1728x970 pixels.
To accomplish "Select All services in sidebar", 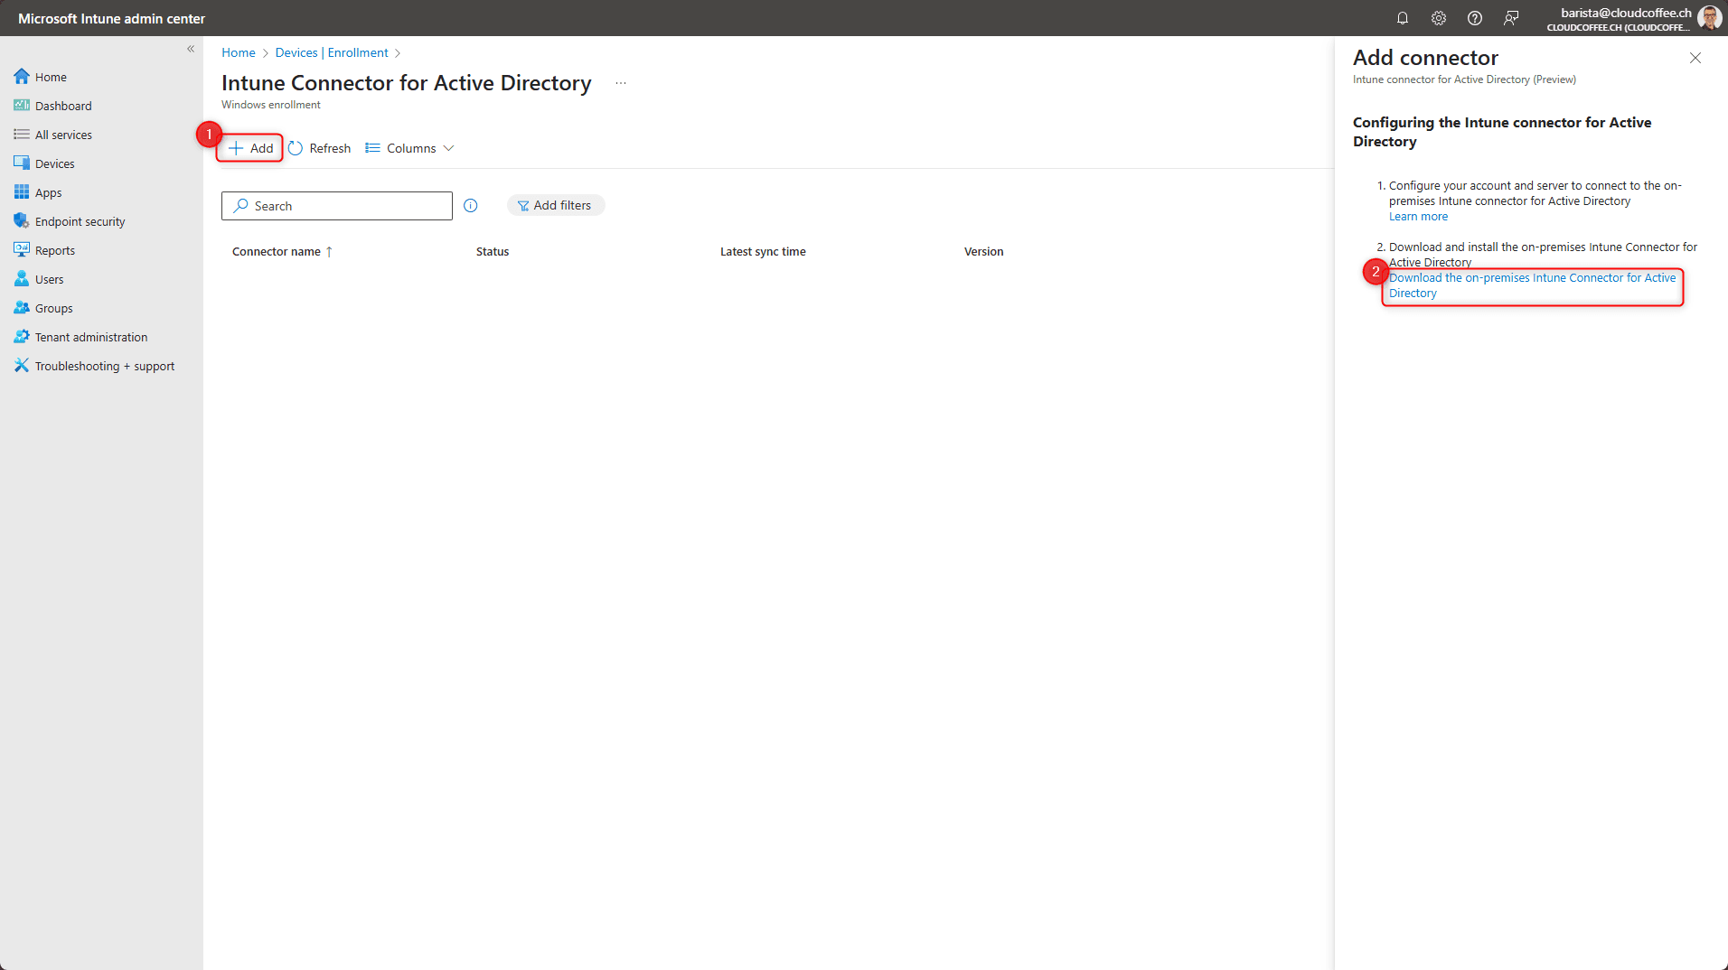I will (63, 135).
